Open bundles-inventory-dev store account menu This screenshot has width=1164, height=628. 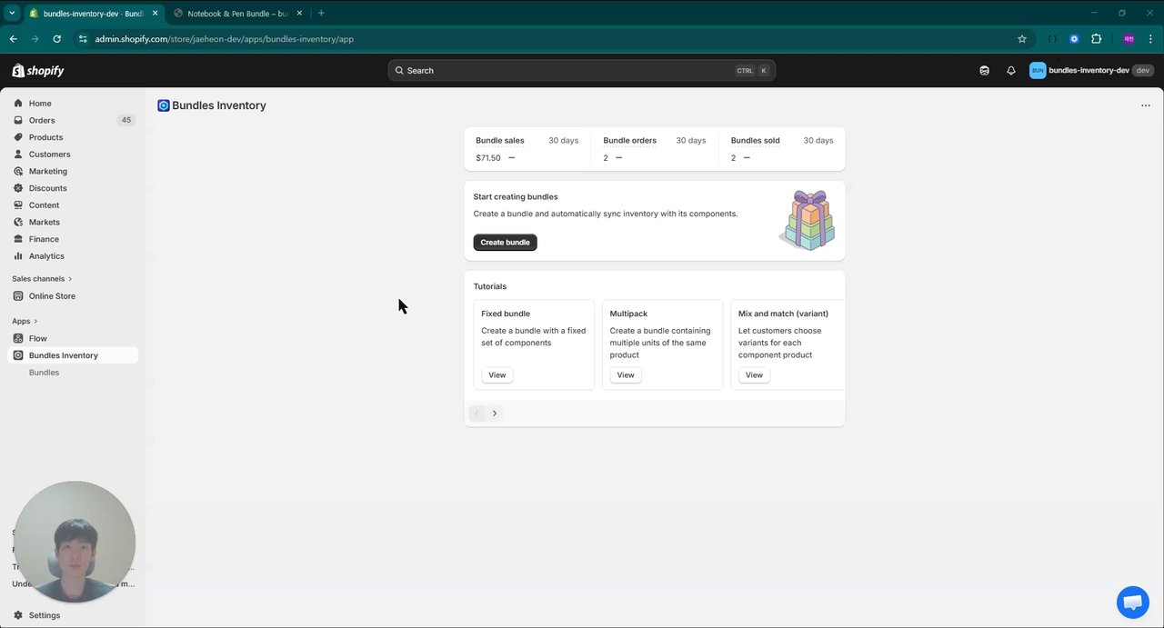click(x=1091, y=71)
